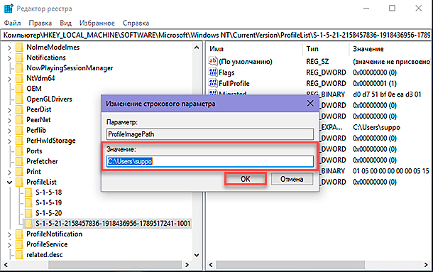Confirm the edit with the OK button
This screenshot has width=433, height=272.
[245, 179]
